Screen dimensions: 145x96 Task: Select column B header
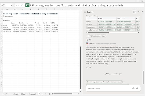15,9
